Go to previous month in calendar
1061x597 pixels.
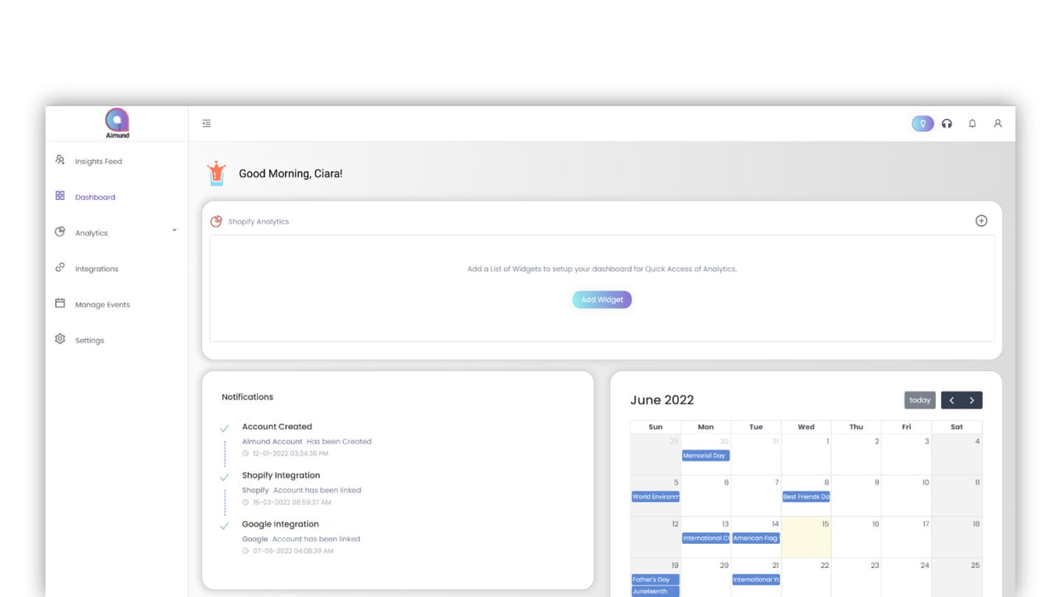(x=952, y=400)
